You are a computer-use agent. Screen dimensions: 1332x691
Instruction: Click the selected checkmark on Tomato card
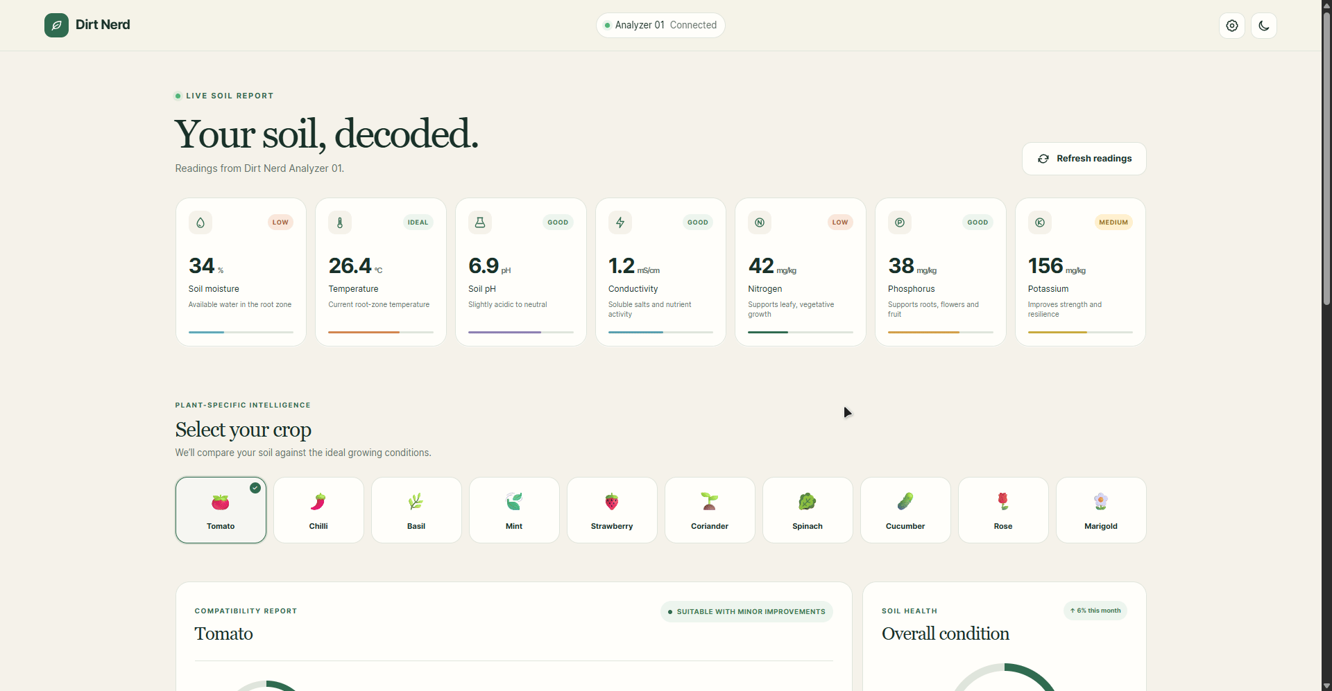(x=255, y=488)
